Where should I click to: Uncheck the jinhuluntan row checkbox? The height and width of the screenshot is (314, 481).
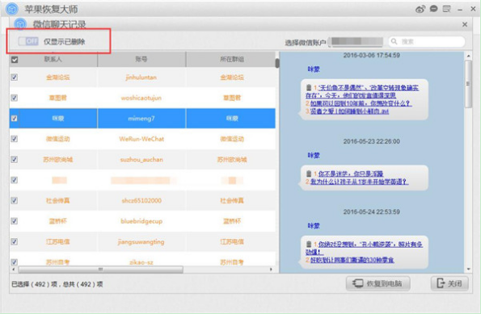tap(15, 77)
